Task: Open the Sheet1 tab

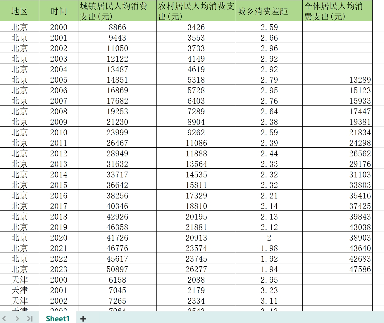Action: tap(58, 319)
